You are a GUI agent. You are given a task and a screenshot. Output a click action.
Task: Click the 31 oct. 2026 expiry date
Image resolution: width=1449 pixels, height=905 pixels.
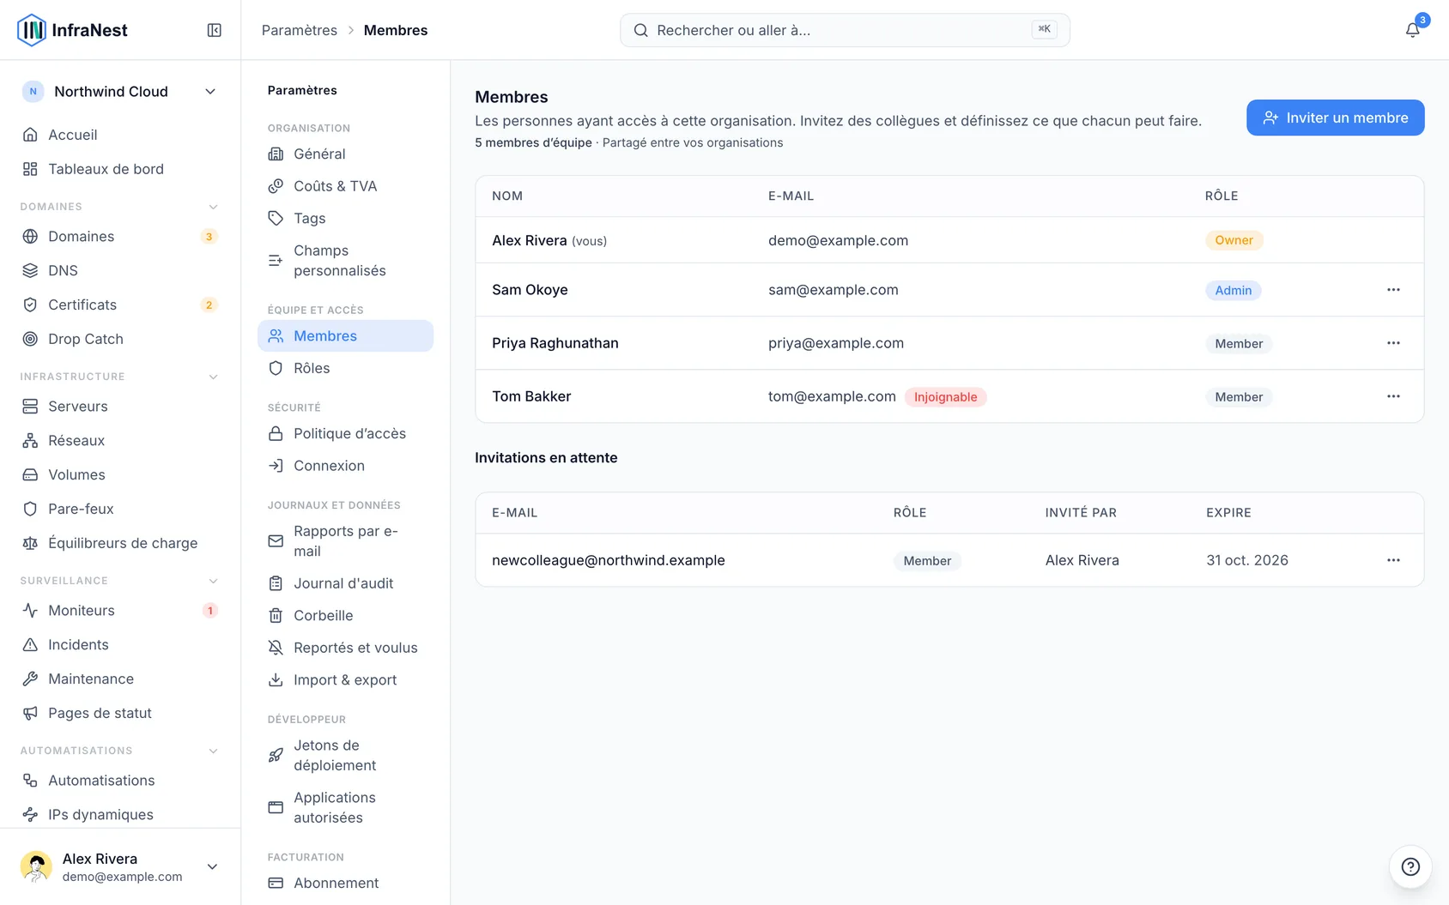coord(1246,560)
